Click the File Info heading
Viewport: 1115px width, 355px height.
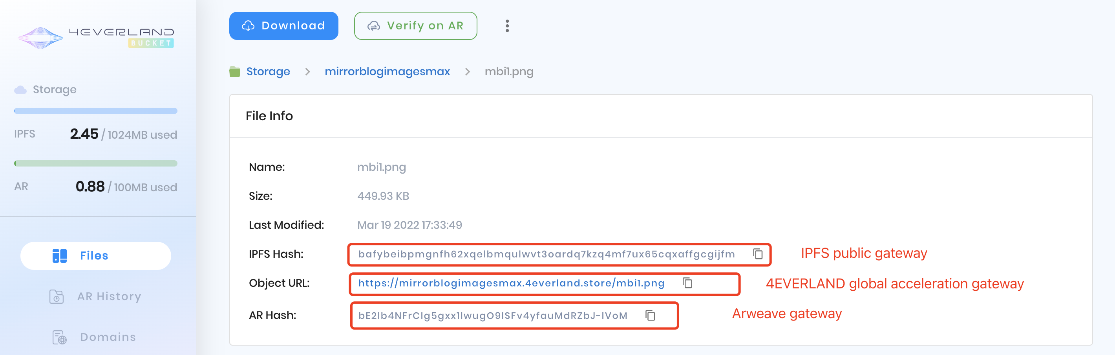click(x=269, y=116)
